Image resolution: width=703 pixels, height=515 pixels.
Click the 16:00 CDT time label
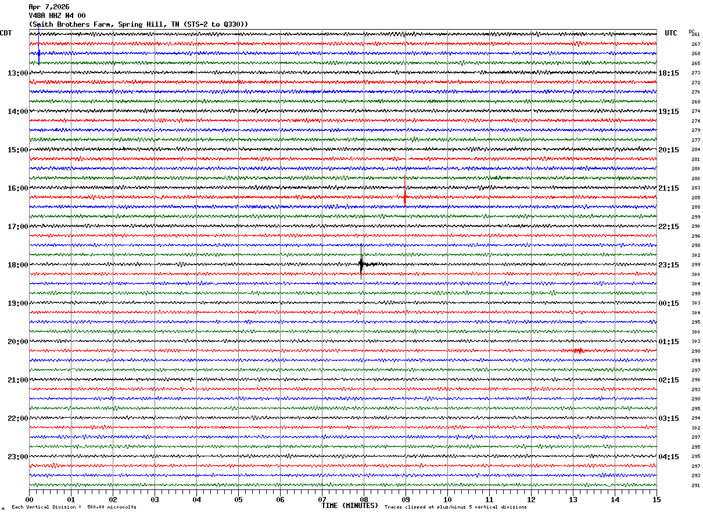[x=18, y=188]
